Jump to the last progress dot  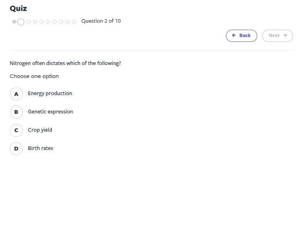click(74, 22)
